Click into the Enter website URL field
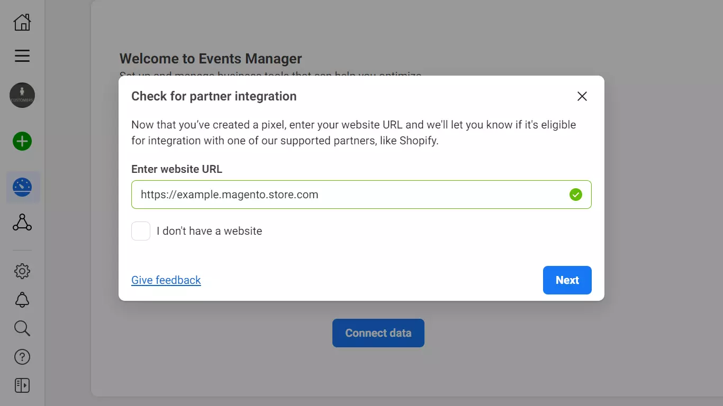The image size is (723, 406). [349, 195]
